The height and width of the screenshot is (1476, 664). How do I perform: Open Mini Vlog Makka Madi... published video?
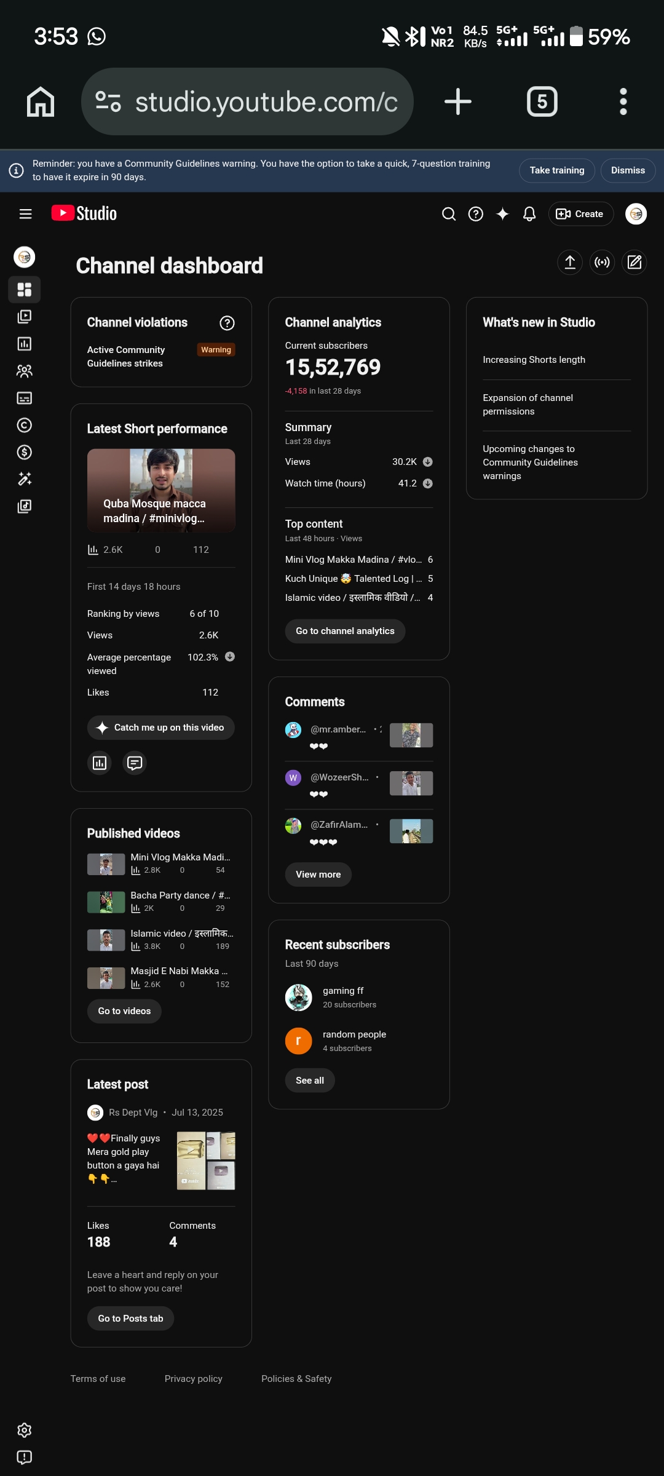pos(161,863)
